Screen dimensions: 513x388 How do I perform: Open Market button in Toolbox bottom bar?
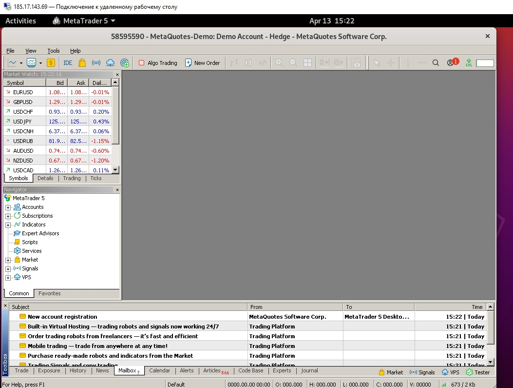point(391,372)
